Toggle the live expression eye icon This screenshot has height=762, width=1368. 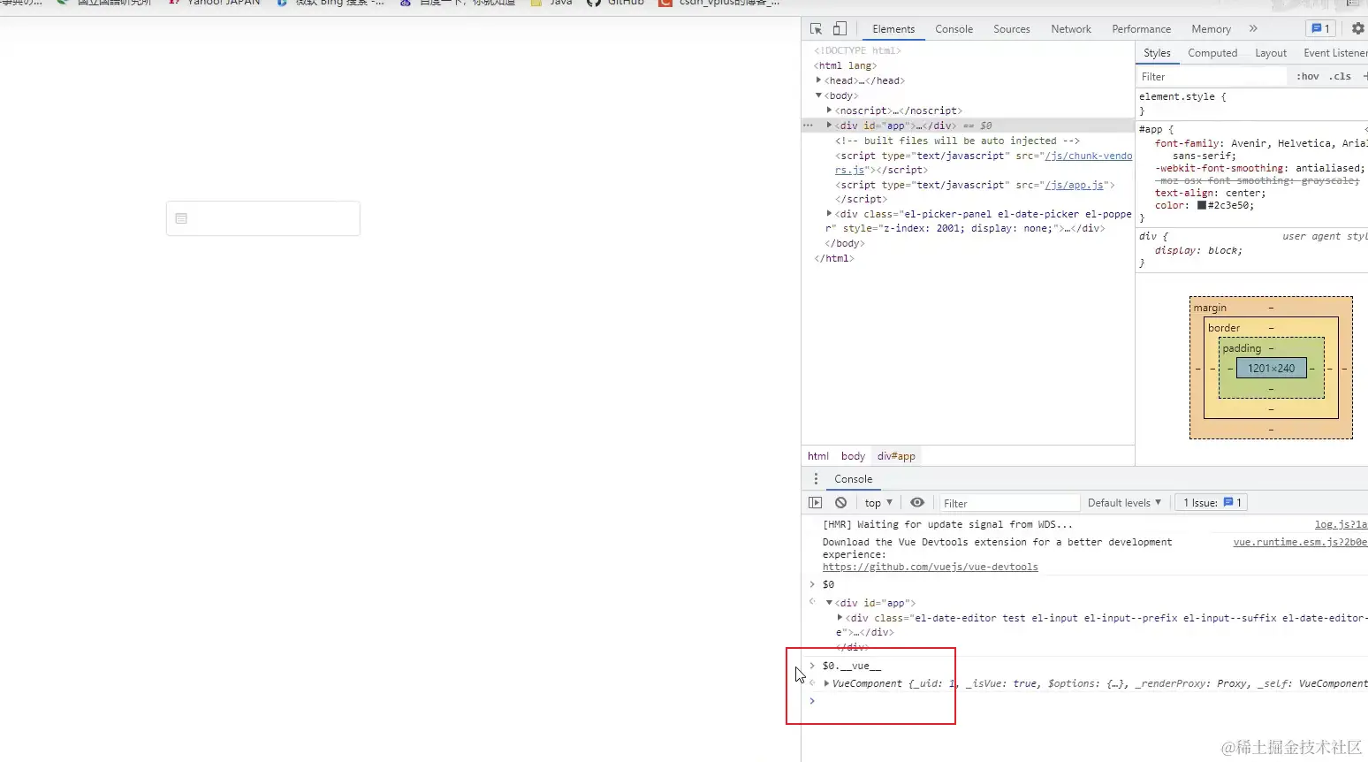click(917, 502)
